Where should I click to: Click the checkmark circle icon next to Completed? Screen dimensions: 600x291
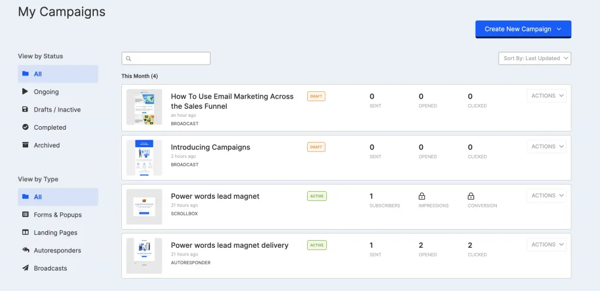click(25, 127)
